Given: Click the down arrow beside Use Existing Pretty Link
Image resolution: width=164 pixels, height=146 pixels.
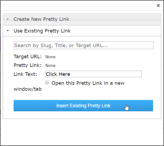Looking at the screenshot, I should [8, 31].
